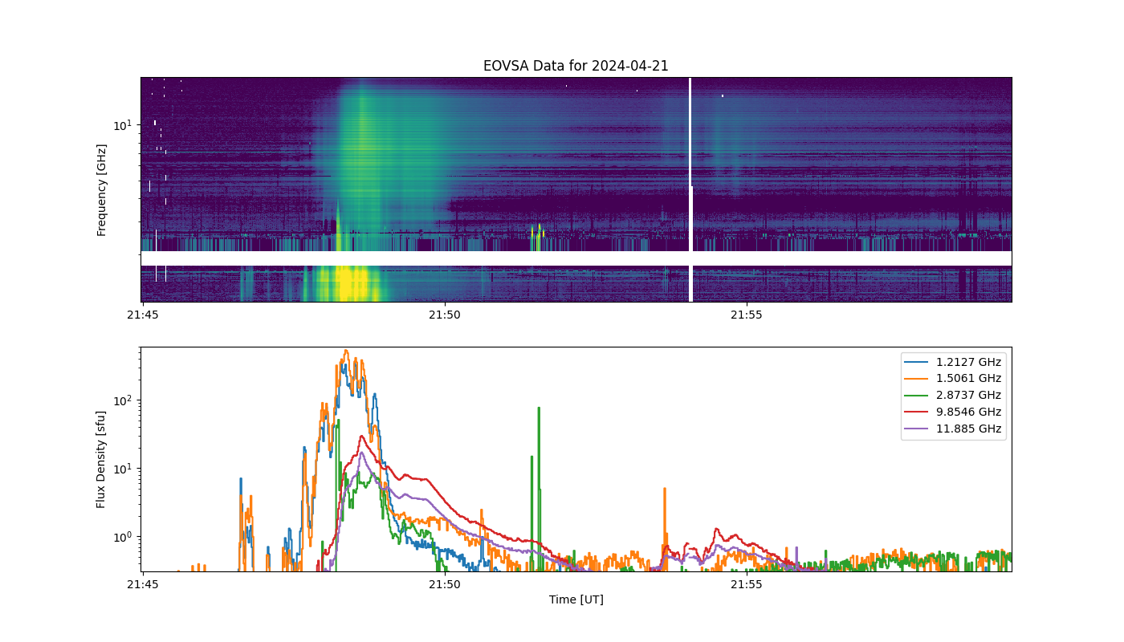Viewport: 1124px width, 642px height.
Task: Click the plot title EOVSA Data for 2024-04-21
Action: coord(576,67)
